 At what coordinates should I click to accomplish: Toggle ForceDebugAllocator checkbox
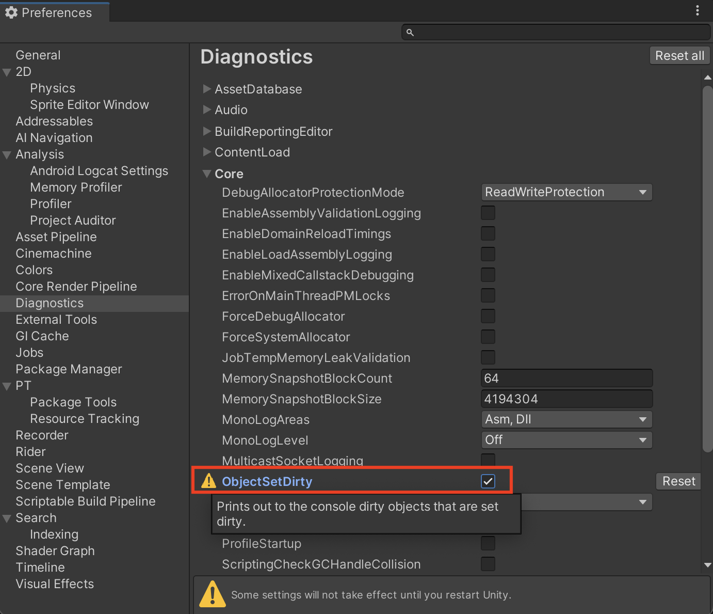[488, 316]
